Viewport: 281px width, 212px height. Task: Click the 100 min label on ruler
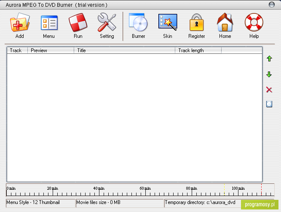tap(238, 188)
